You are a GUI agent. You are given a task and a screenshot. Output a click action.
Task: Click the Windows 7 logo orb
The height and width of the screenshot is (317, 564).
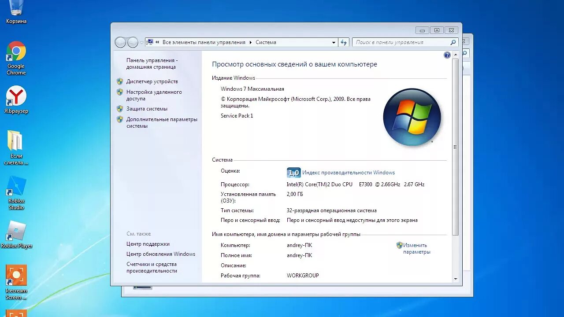pos(412,117)
